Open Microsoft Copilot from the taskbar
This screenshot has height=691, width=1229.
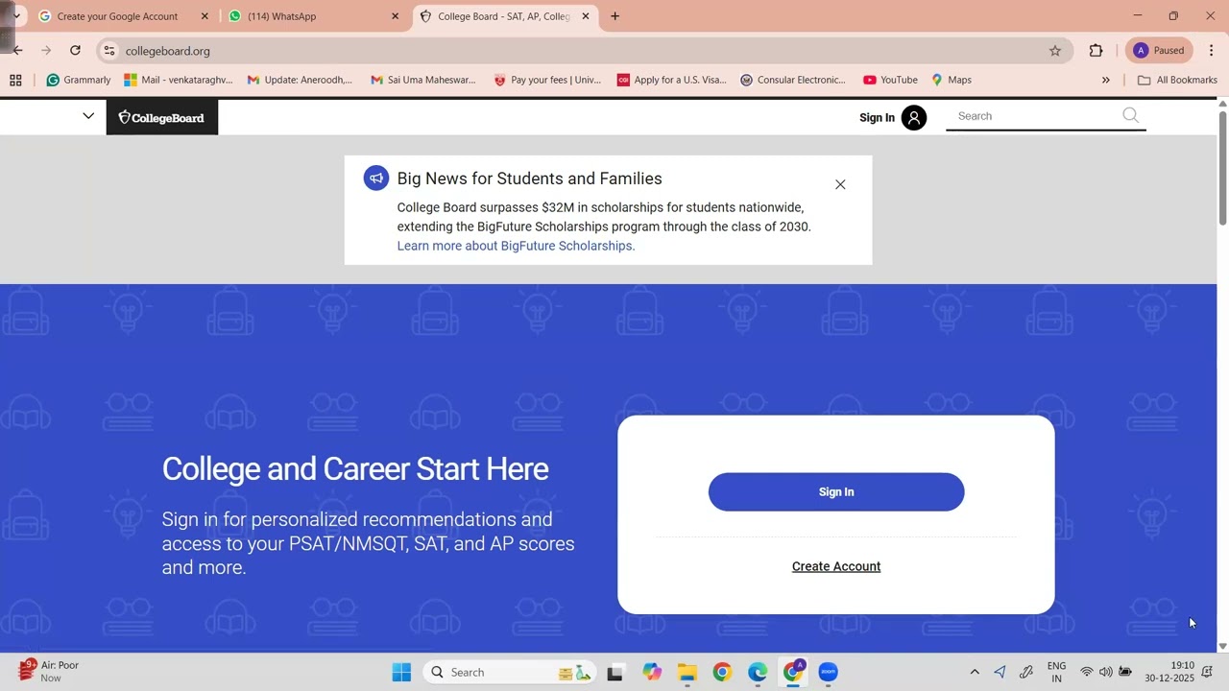[x=652, y=673]
